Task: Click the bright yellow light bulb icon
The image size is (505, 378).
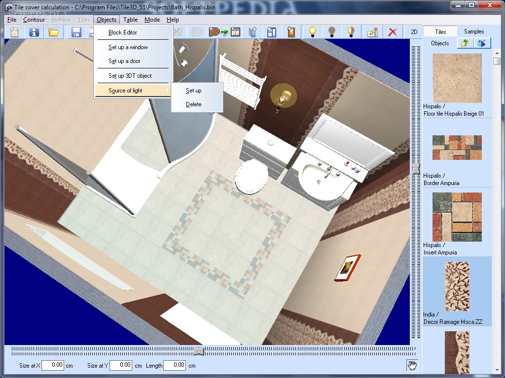Action: [312, 32]
